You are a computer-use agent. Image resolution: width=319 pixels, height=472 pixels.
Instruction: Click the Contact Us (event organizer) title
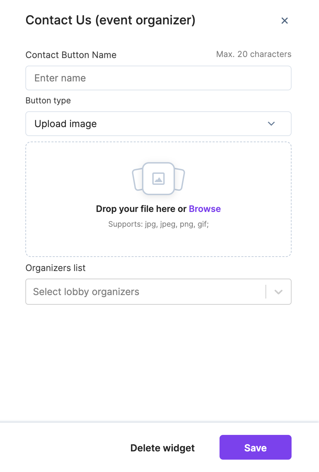110,20
